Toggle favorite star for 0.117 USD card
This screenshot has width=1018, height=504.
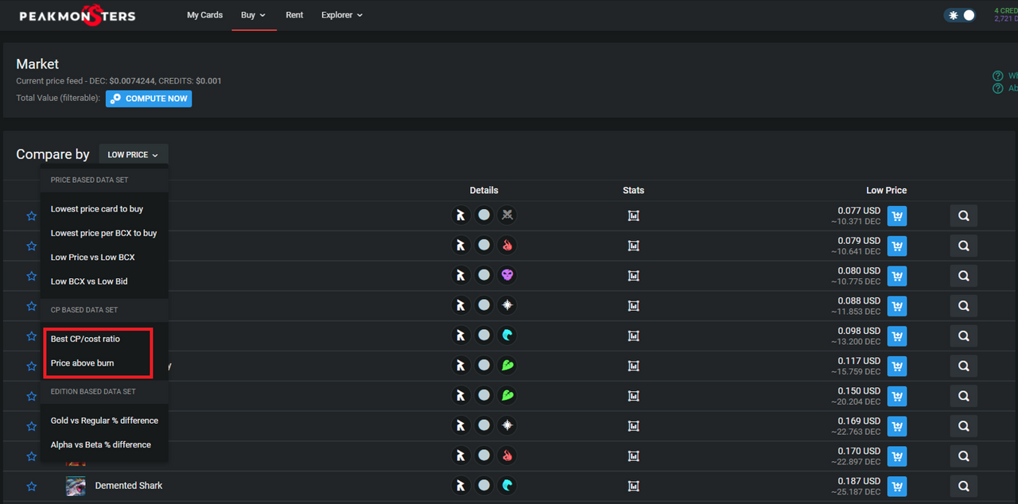(32, 366)
